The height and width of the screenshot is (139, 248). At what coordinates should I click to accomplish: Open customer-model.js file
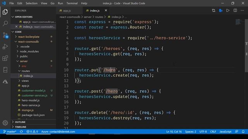tap(33, 90)
